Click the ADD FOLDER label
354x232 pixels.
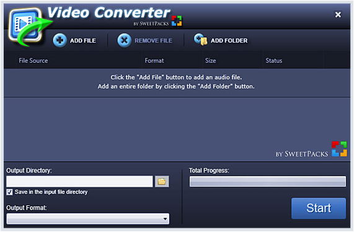tap(229, 41)
